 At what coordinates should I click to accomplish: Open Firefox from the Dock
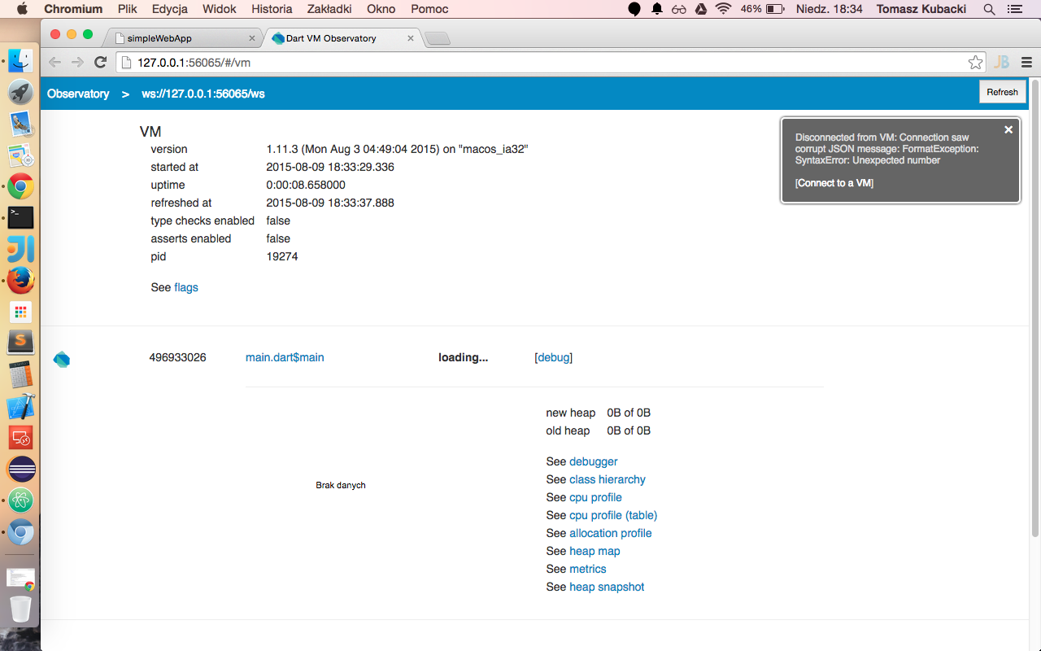point(20,281)
